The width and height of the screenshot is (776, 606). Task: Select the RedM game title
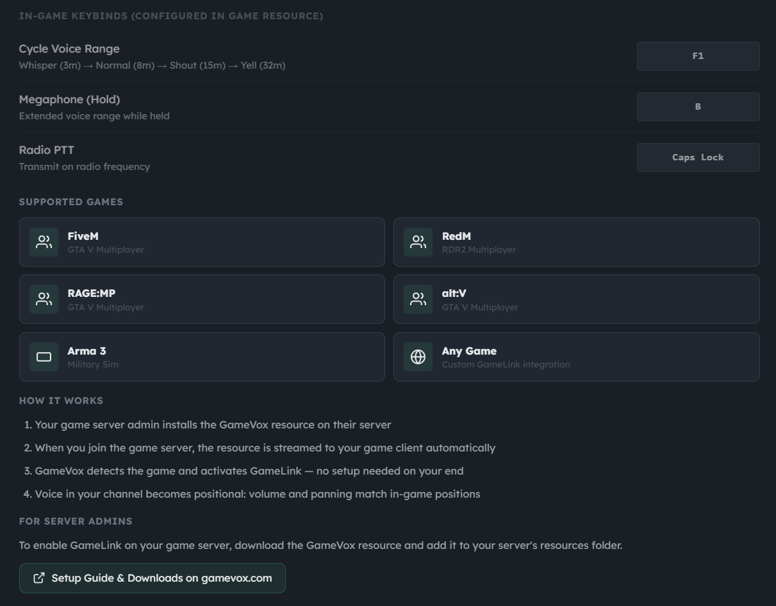pyautogui.click(x=456, y=236)
